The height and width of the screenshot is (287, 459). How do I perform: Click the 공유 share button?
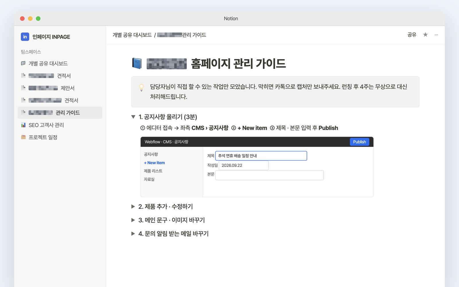tap(412, 35)
